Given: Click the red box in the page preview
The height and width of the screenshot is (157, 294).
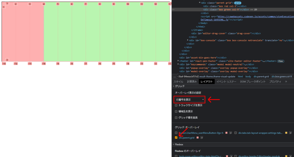Looking at the screenshot, I should pyautogui.click(x=23, y=32).
